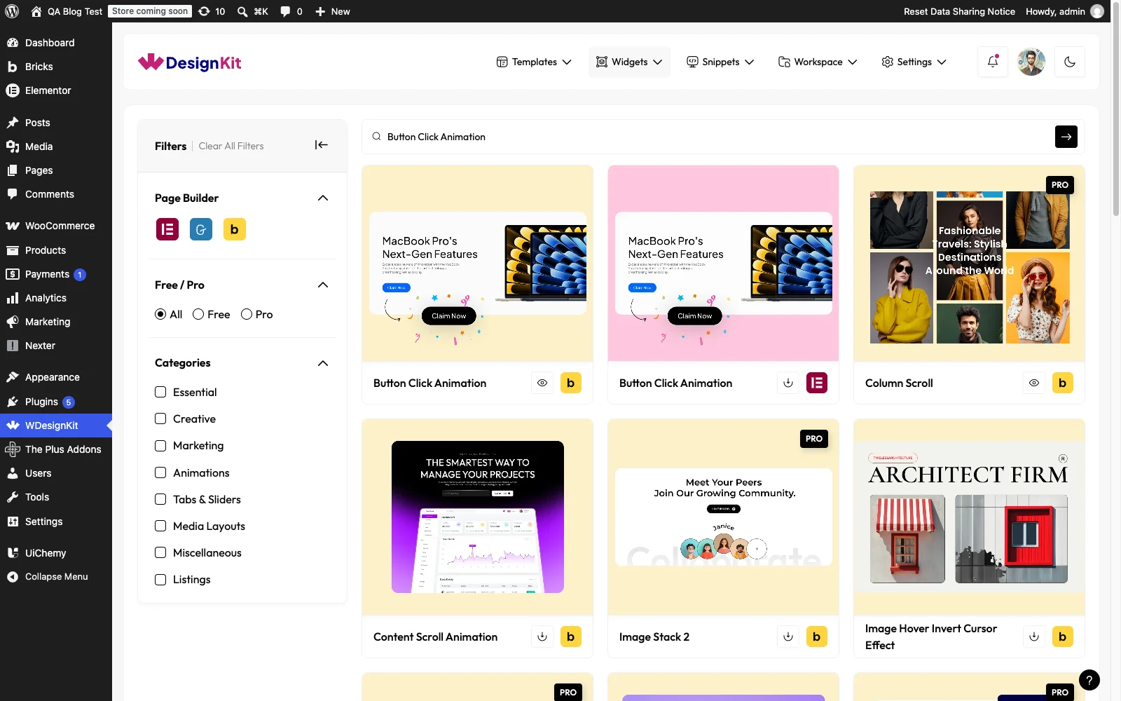1121x701 pixels.
Task: Select the Pro radio option
Action: [247, 314]
